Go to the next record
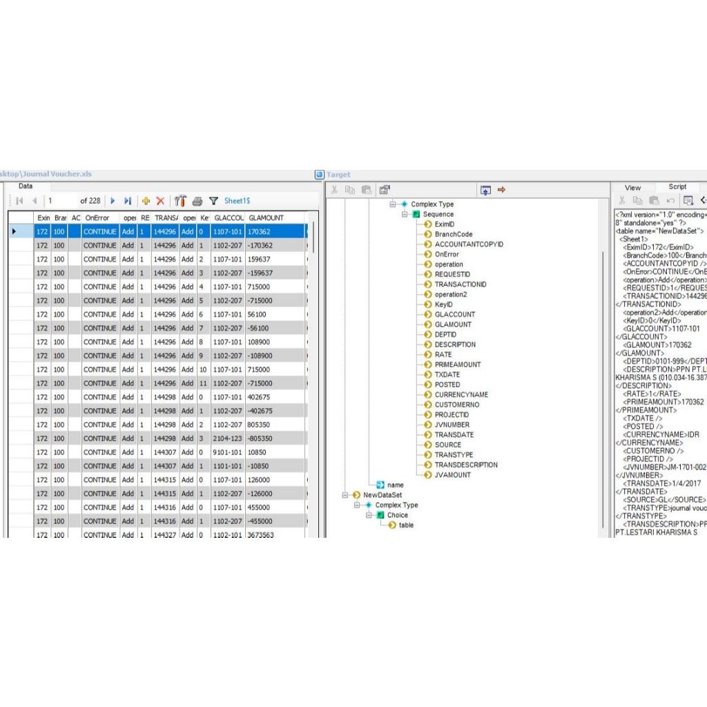This screenshot has height=707, width=707. [113, 201]
